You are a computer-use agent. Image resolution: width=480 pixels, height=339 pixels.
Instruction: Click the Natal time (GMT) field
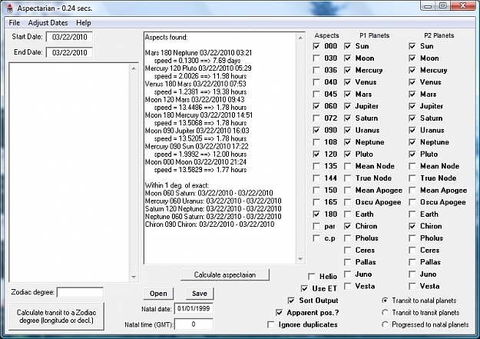[194, 324]
